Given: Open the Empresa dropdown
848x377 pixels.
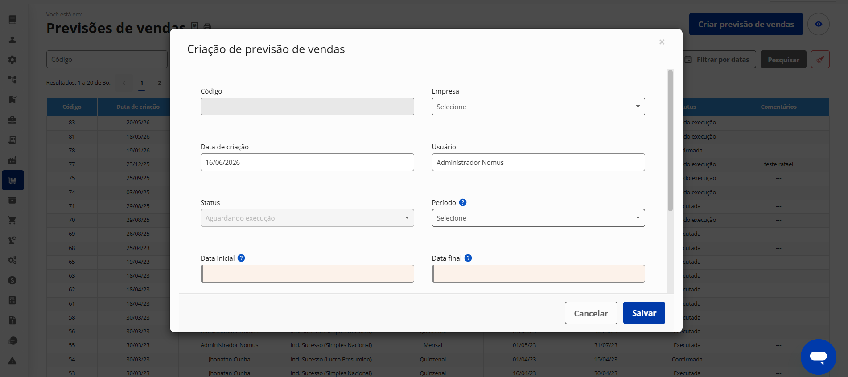Looking at the screenshot, I should [x=538, y=107].
